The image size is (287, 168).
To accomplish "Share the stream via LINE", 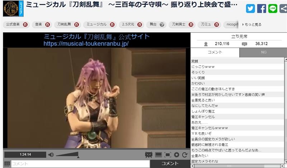I will tap(273, 9).
